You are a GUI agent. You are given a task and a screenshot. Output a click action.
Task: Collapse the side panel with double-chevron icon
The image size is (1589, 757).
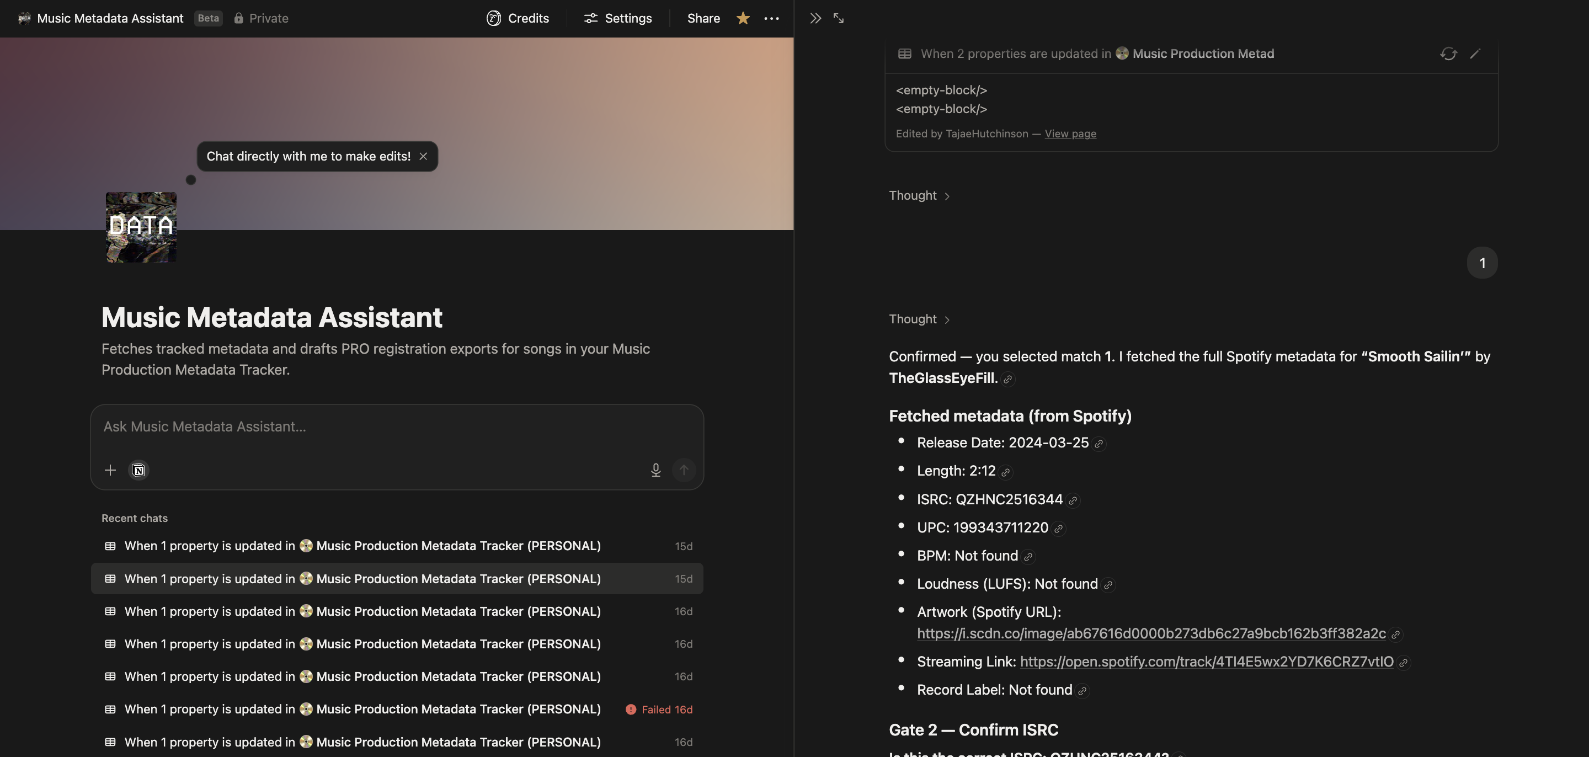click(815, 19)
